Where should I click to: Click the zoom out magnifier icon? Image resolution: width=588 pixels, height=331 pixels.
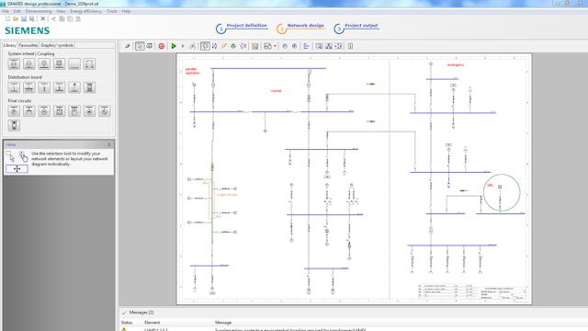(x=294, y=46)
